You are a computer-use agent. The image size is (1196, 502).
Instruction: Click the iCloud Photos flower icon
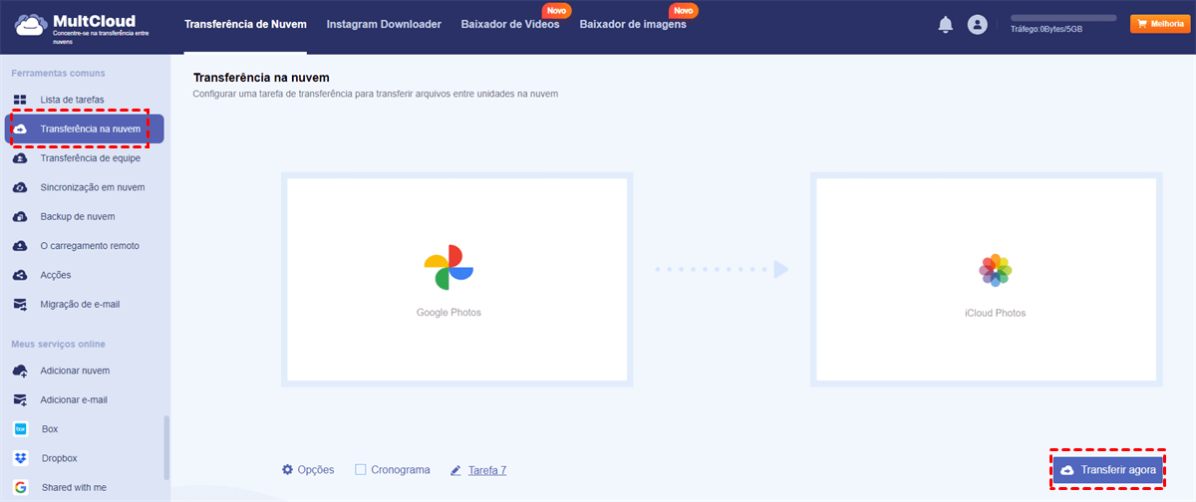click(995, 270)
